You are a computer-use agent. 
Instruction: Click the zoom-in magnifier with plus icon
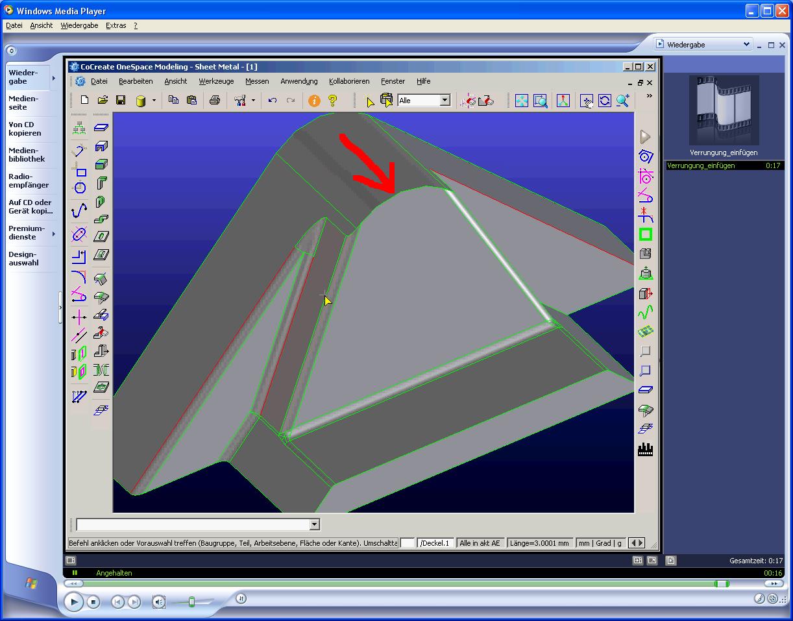coord(623,101)
